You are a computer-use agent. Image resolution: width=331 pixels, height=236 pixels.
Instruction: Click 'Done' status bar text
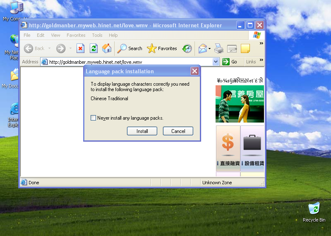34,183
